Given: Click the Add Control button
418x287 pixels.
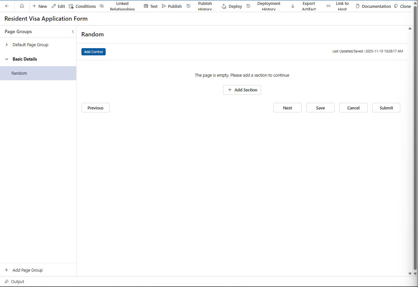Looking at the screenshot, I should pyautogui.click(x=94, y=52).
